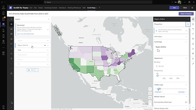Follow Learn more about Map Viewer link

(26, 34)
